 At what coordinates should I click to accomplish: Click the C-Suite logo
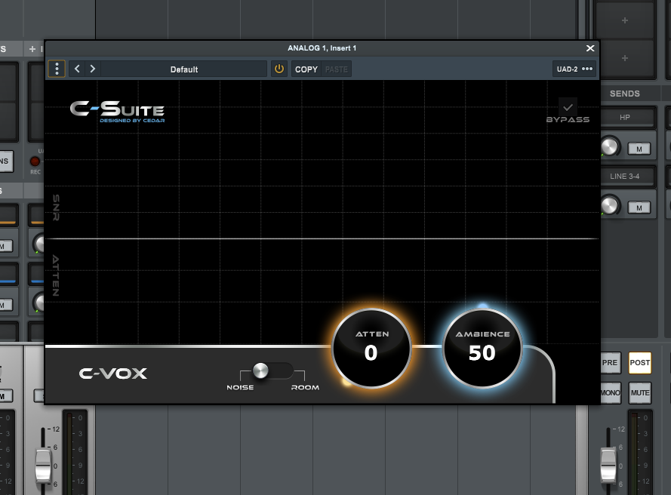117,110
